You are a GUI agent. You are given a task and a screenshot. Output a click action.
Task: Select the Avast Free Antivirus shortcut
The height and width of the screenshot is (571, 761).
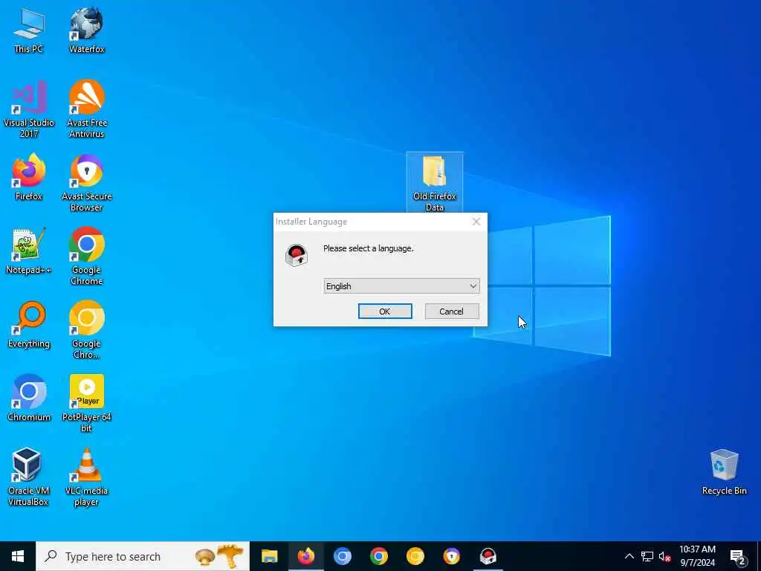pyautogui.click(x=86, y=109)
